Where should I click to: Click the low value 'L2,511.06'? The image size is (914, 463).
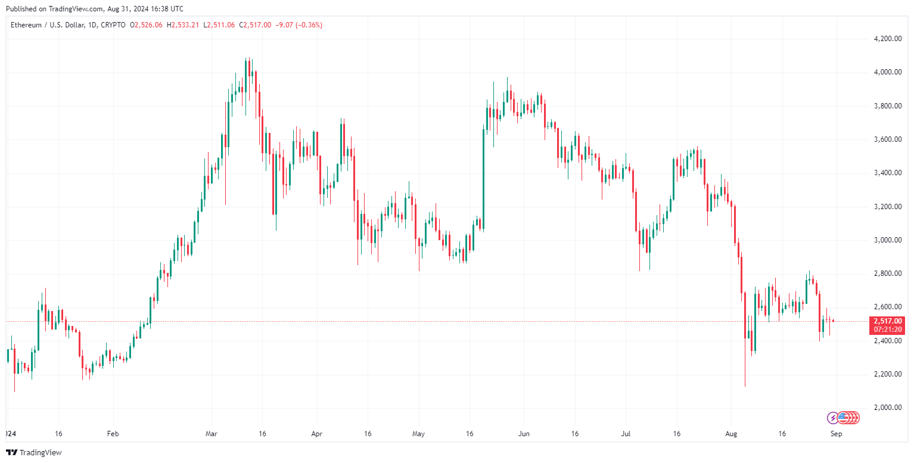(x=219, y=25)
